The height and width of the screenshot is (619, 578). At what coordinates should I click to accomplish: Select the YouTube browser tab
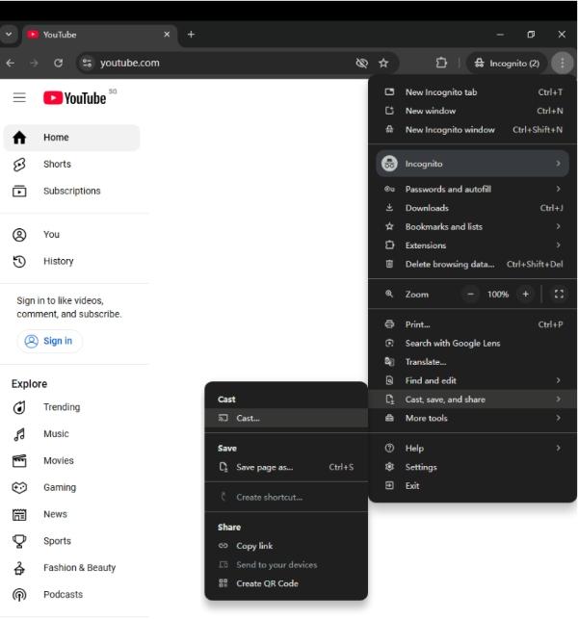click(99, 35)
